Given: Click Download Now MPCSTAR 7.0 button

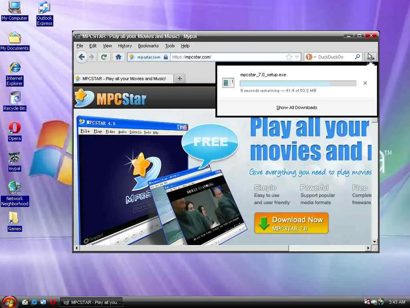Looking at the screenshot, I should click(291, 223).
